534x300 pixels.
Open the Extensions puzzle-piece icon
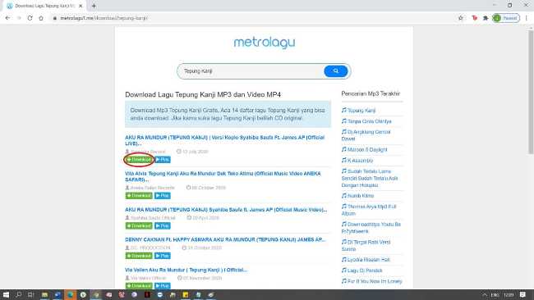tap(486, 18)
